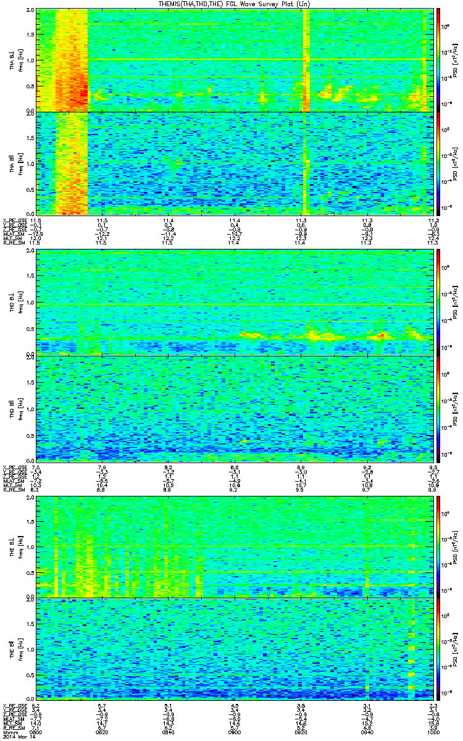Viewport: 463px width, 741px height.
Task: Click the PSD units label beside THE B-parallel color bar
Action: coord(456,650)
